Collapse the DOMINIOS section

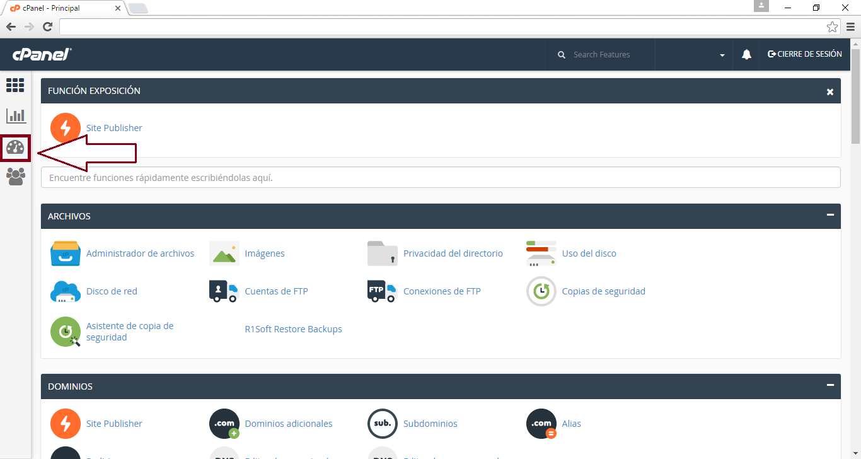[830, 386]
